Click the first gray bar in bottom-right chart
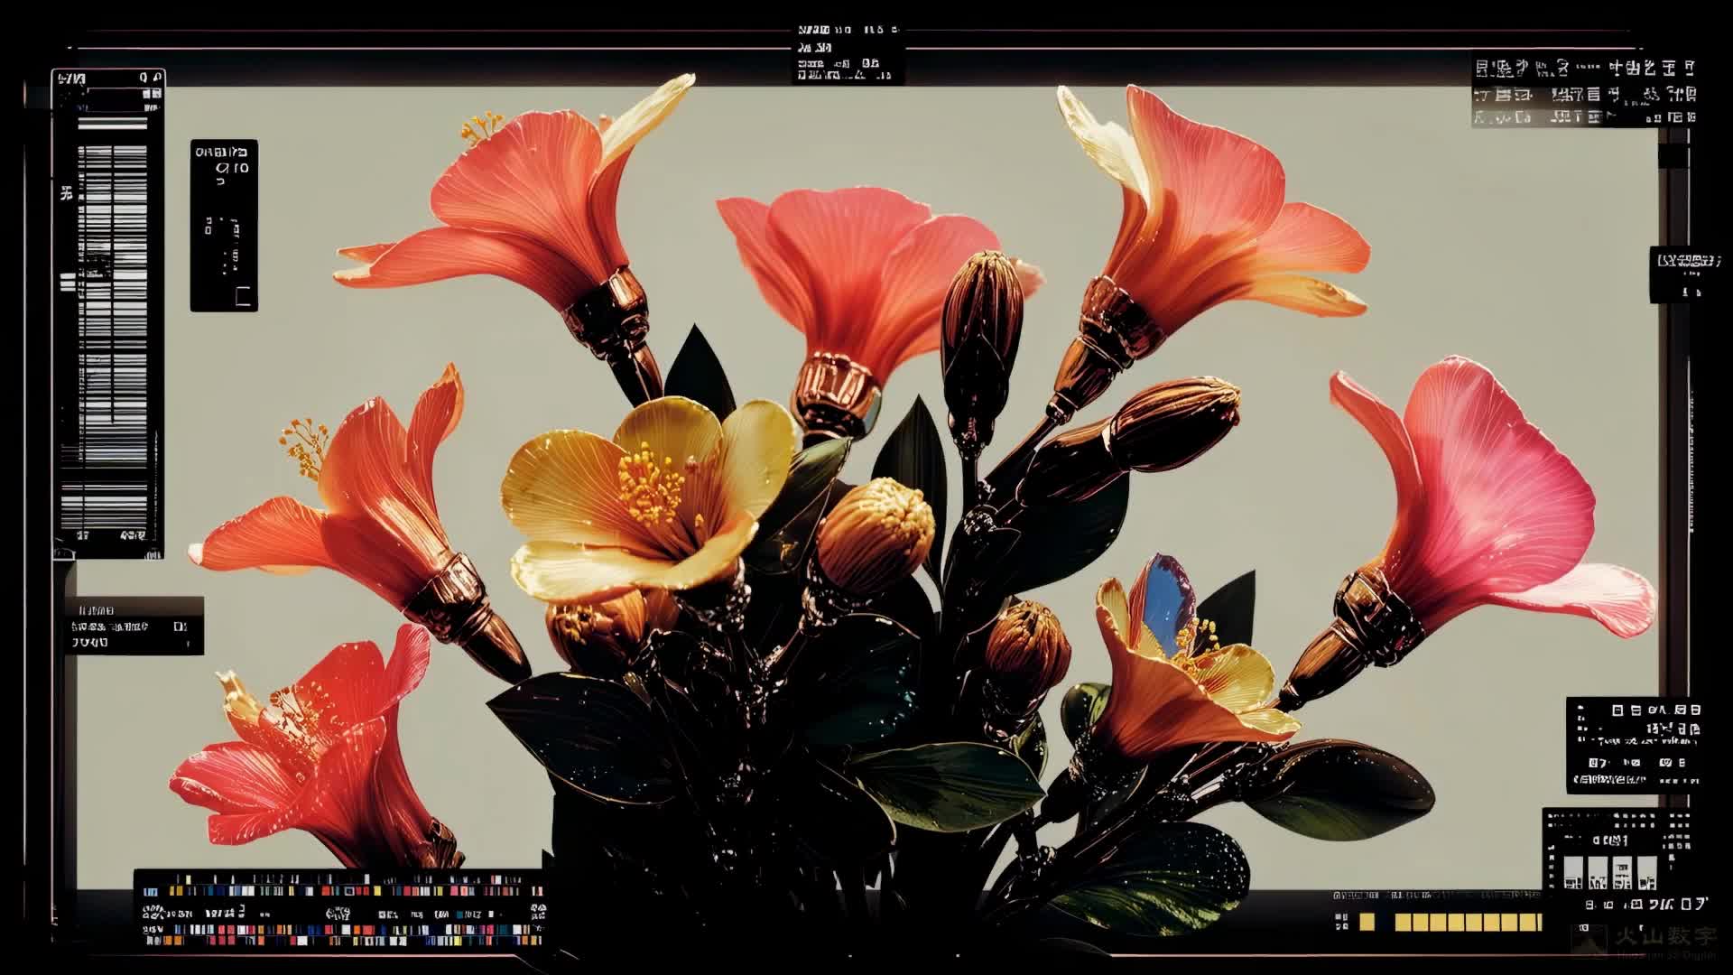 pyautogui.click(x=1572, y=872)
